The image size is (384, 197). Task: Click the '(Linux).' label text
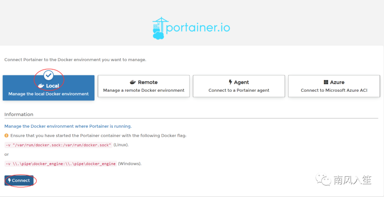coord(121,145)
